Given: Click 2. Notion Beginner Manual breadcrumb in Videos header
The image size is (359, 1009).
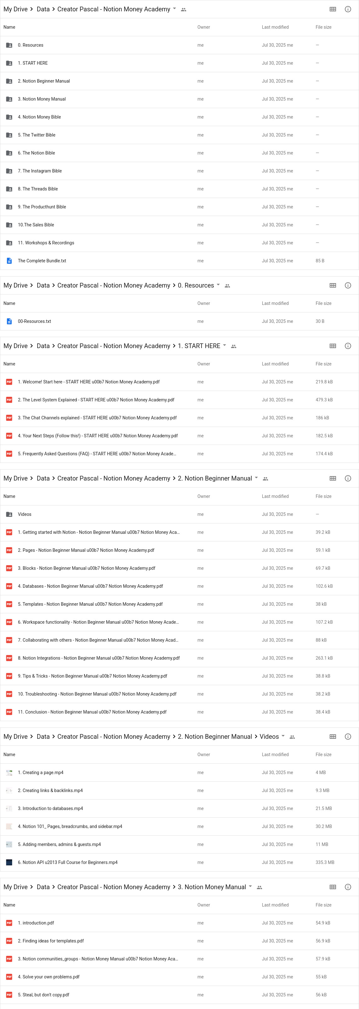Looking at the screenshot, I should coord(215,737).
